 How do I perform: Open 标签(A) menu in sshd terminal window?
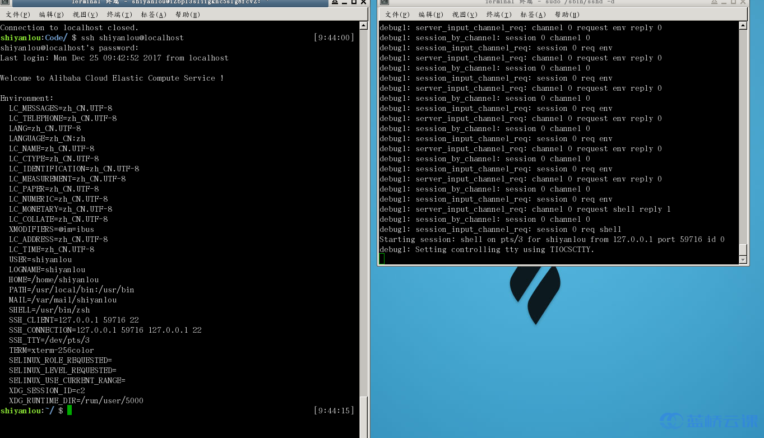[x=533, y=15]
